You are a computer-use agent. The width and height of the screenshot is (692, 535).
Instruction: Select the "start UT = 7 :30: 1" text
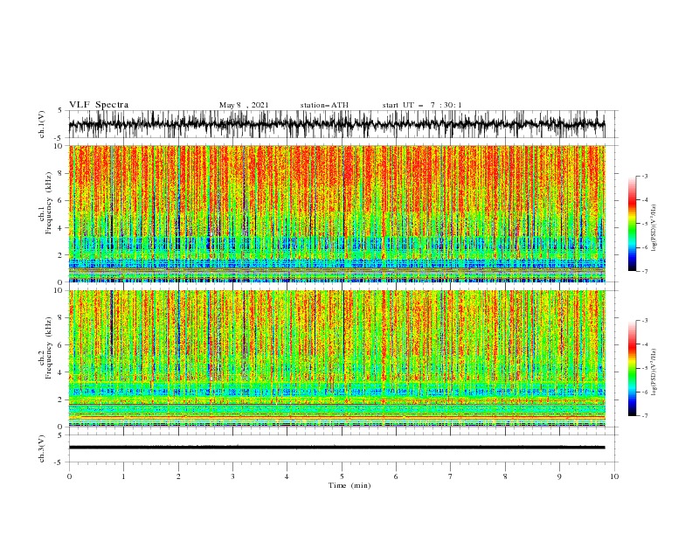(421, 105)
